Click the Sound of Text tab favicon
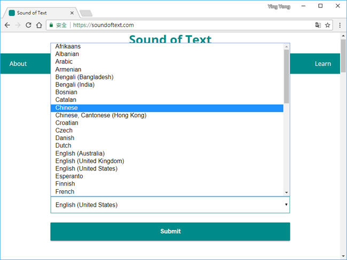The width and height of the screenshot is (347, 260). coord(12,13)
